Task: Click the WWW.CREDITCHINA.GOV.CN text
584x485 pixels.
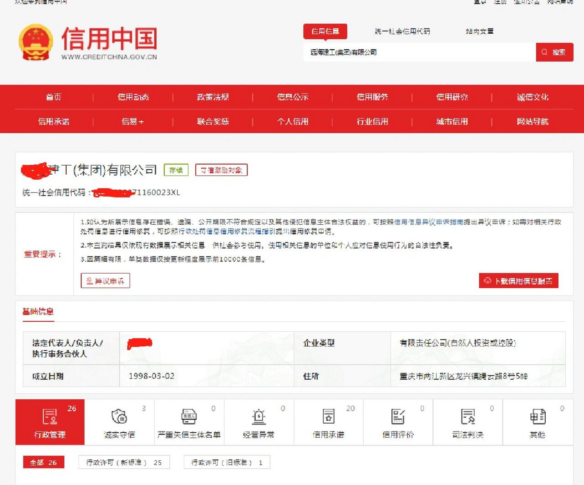Action: 109,57
